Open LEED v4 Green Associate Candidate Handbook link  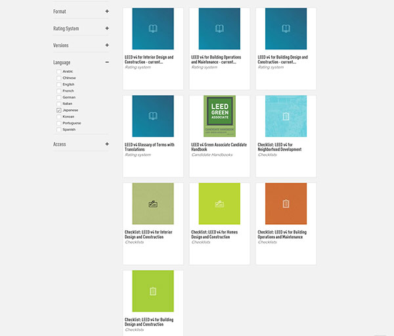(x=219, y=147)
